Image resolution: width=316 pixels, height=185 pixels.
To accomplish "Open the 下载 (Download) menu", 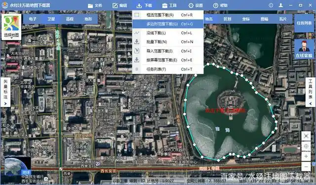I will [x=144, y=5].
